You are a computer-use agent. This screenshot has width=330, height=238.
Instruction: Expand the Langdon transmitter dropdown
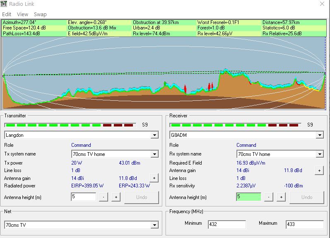pos(154,135)
